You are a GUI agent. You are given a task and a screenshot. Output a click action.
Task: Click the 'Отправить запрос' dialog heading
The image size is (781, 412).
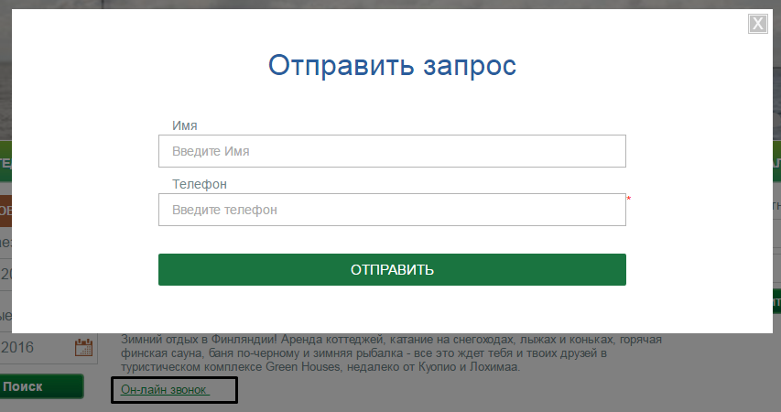tap(392, 66)
